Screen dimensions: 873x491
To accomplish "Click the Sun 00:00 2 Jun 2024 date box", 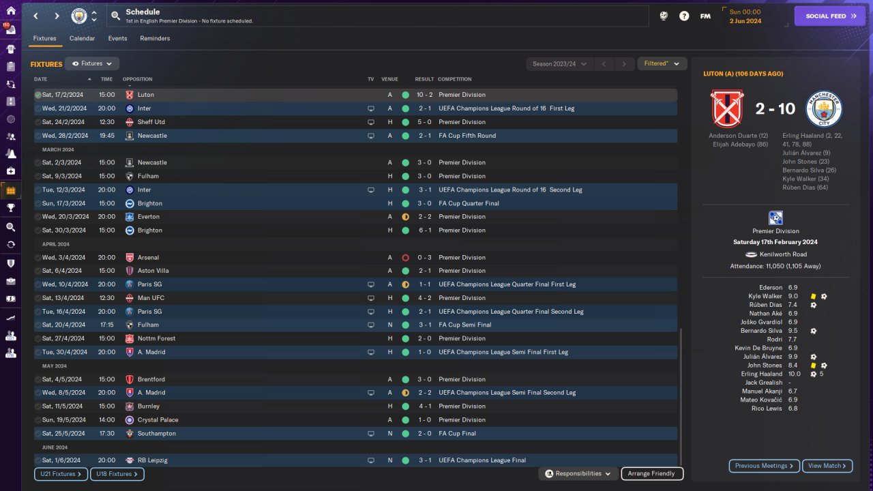I will coord(754,16).
